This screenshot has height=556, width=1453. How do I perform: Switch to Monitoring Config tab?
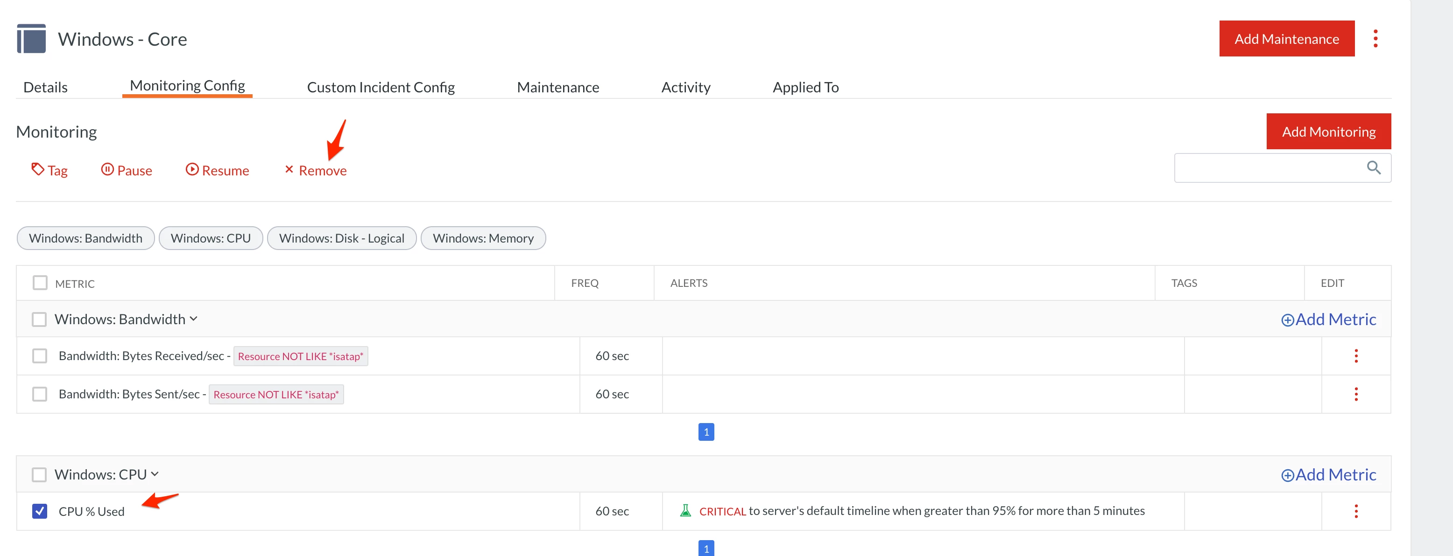coord(187,86)
